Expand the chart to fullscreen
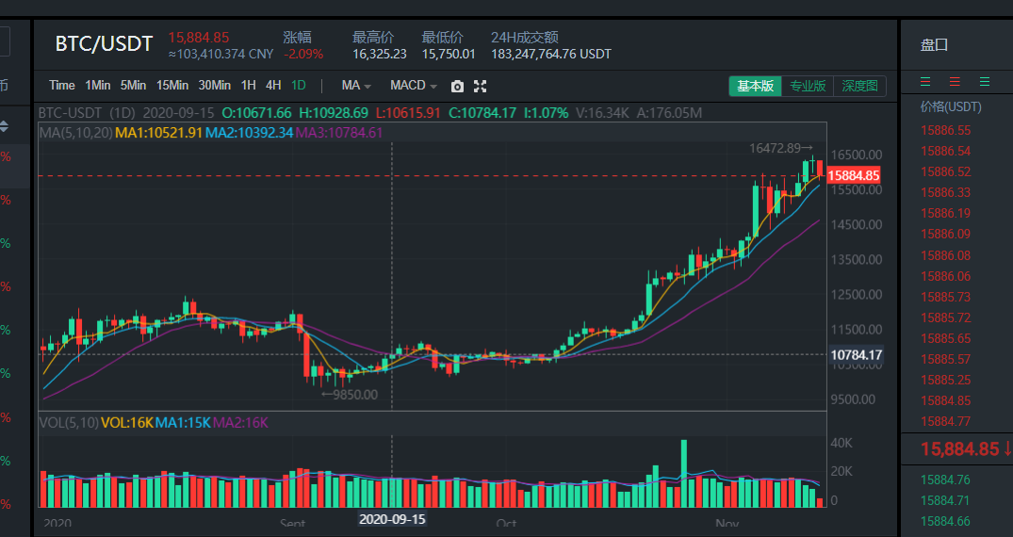 480,86
